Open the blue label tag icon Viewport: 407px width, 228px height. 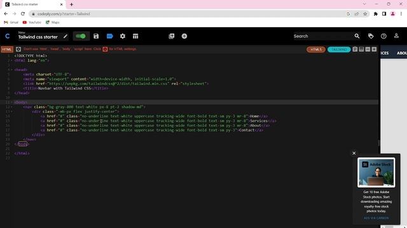[x=110, y=36]
